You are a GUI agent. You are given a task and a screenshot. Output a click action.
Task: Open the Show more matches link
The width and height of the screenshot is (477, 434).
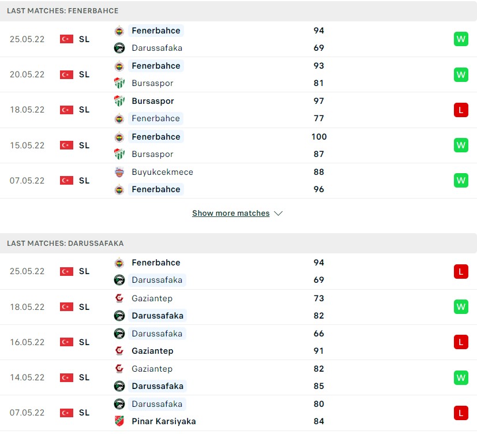pos(231,214)
